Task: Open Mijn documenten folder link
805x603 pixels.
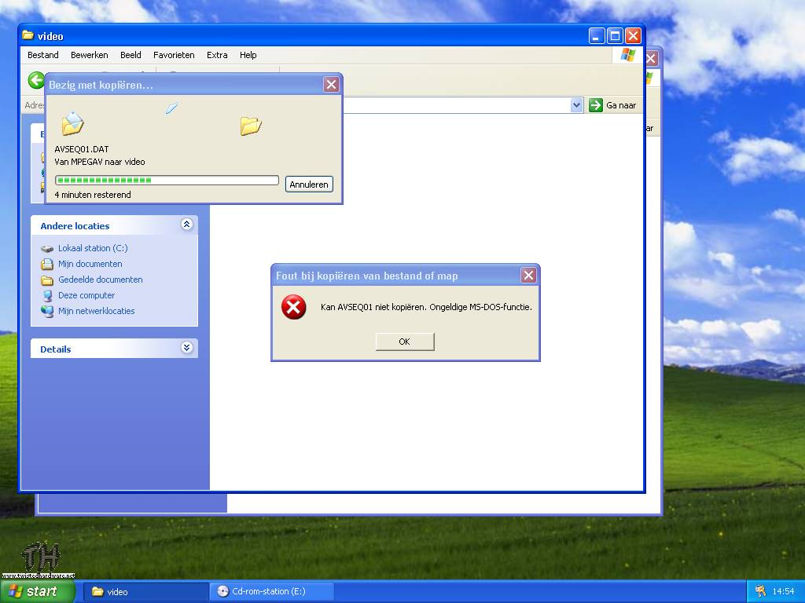Action: point(90,264)
